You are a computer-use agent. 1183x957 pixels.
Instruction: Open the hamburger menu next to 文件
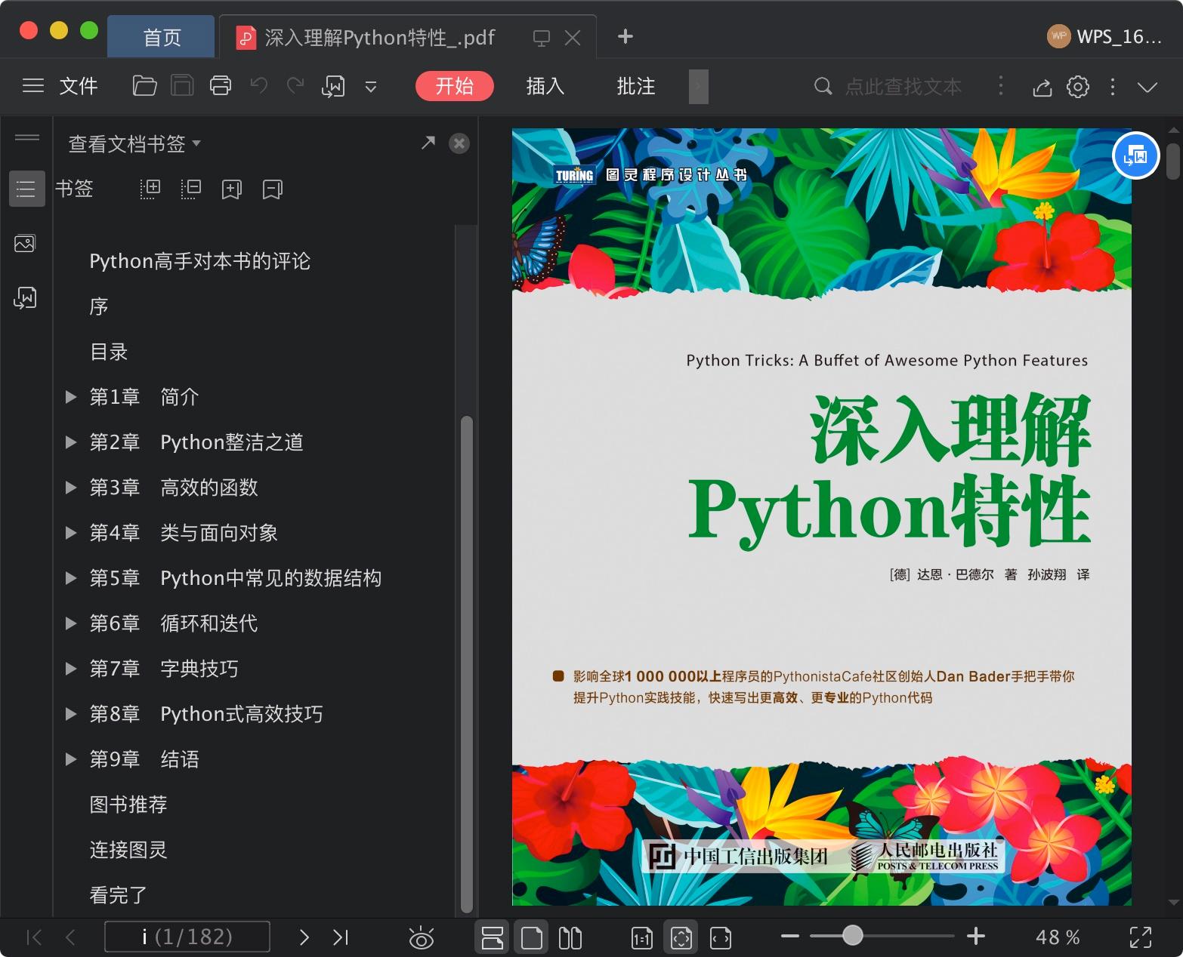click(x=33, y=86)
